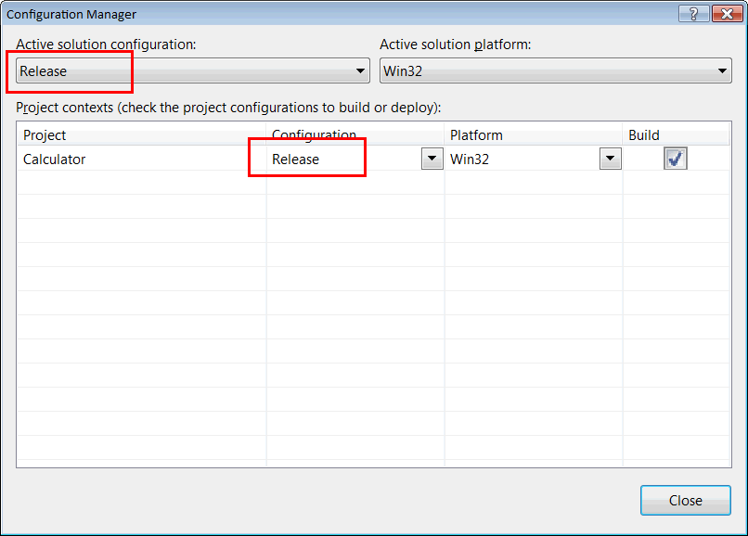Click the Build column header
Image resolution: width=748 pixels, height=536 pixels.
(x=676, y=135)
